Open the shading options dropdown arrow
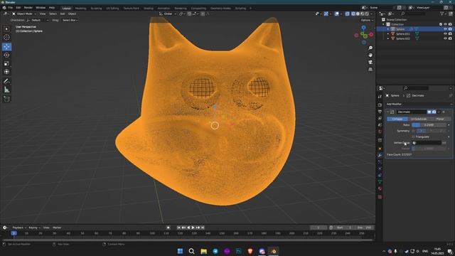Image resolution: width=455 pixels, height=256 pixels. click(372, 14)
